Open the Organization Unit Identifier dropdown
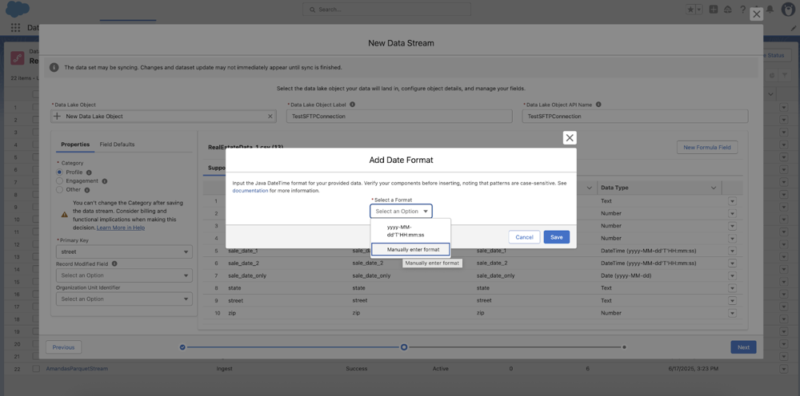Viewport: 800px width, 396px height. (x=124, y=299)
